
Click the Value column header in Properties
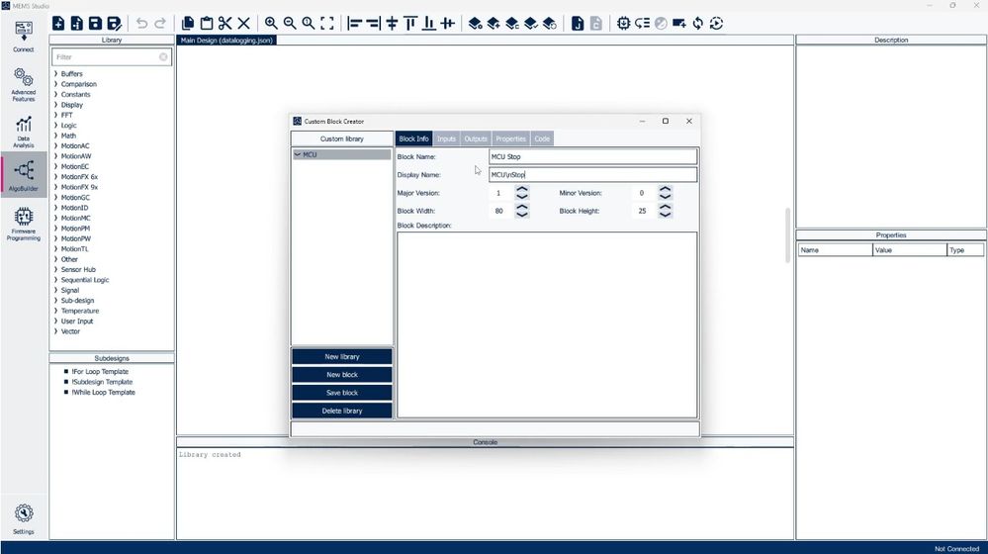(909, 250)
